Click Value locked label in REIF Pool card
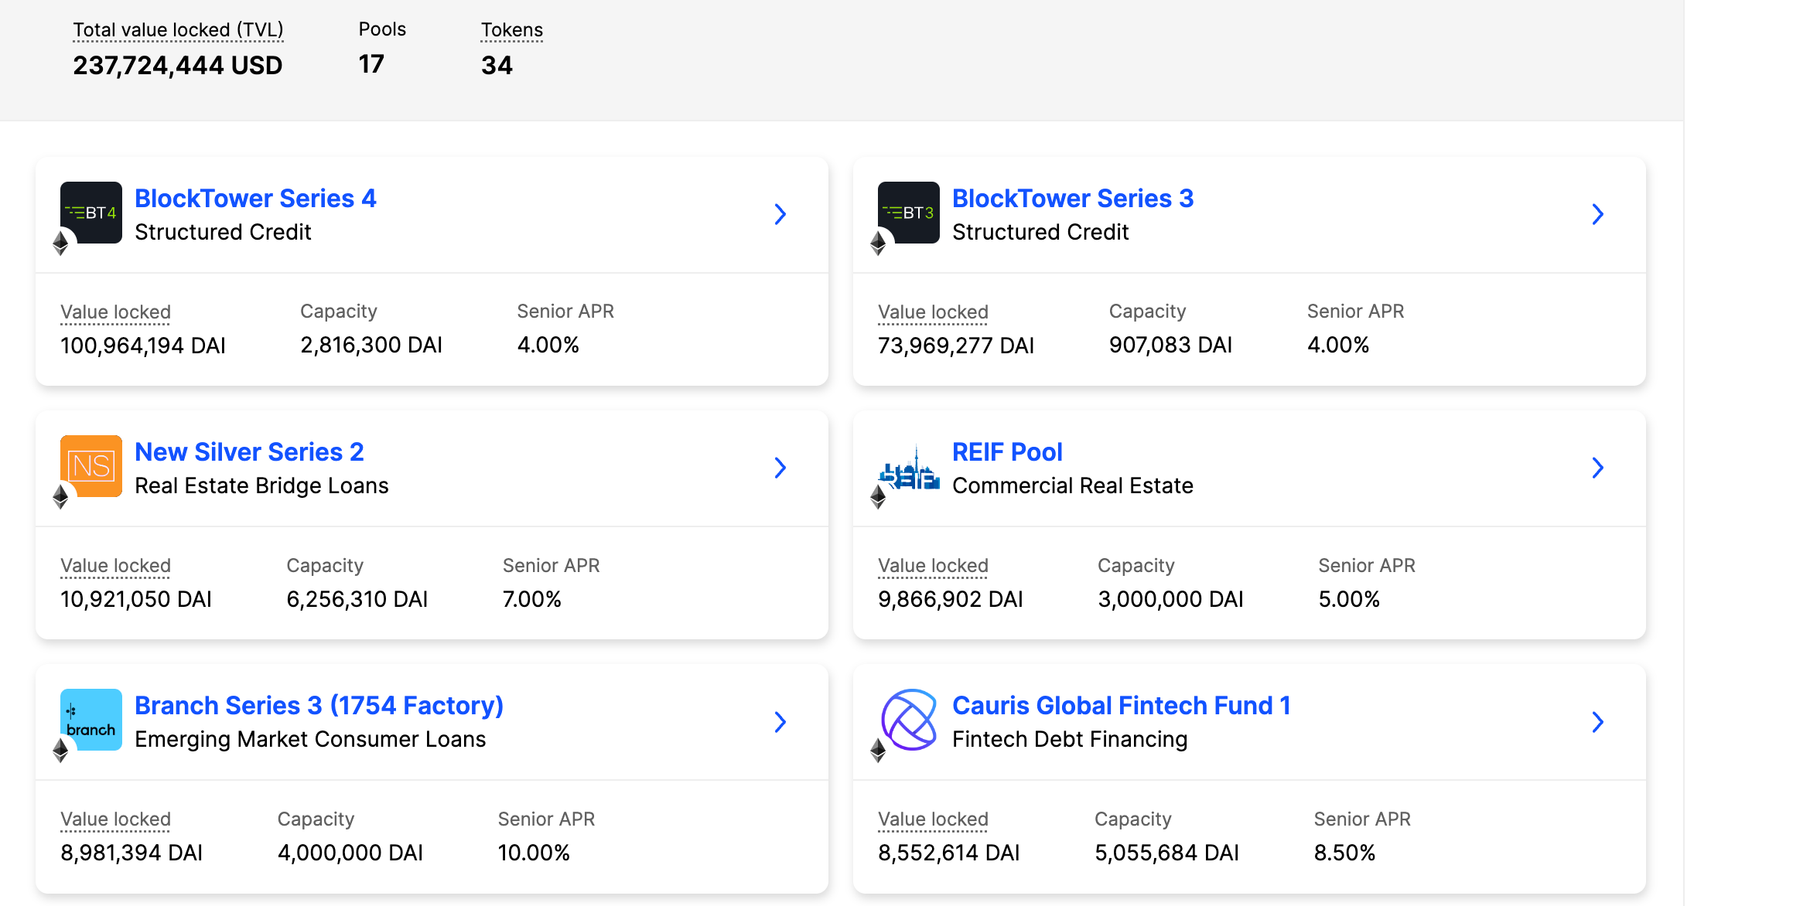 pyautogui.click(x=933, y=566)
